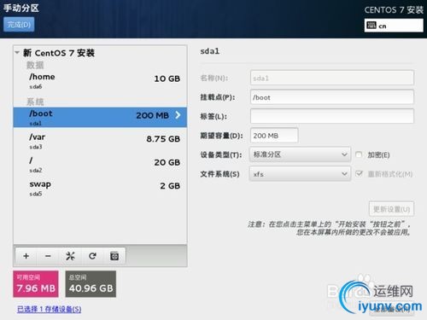This screenshot has height=320, width=427.
Task: Click the keyboard layout cn icon
Action: [371, 26]
